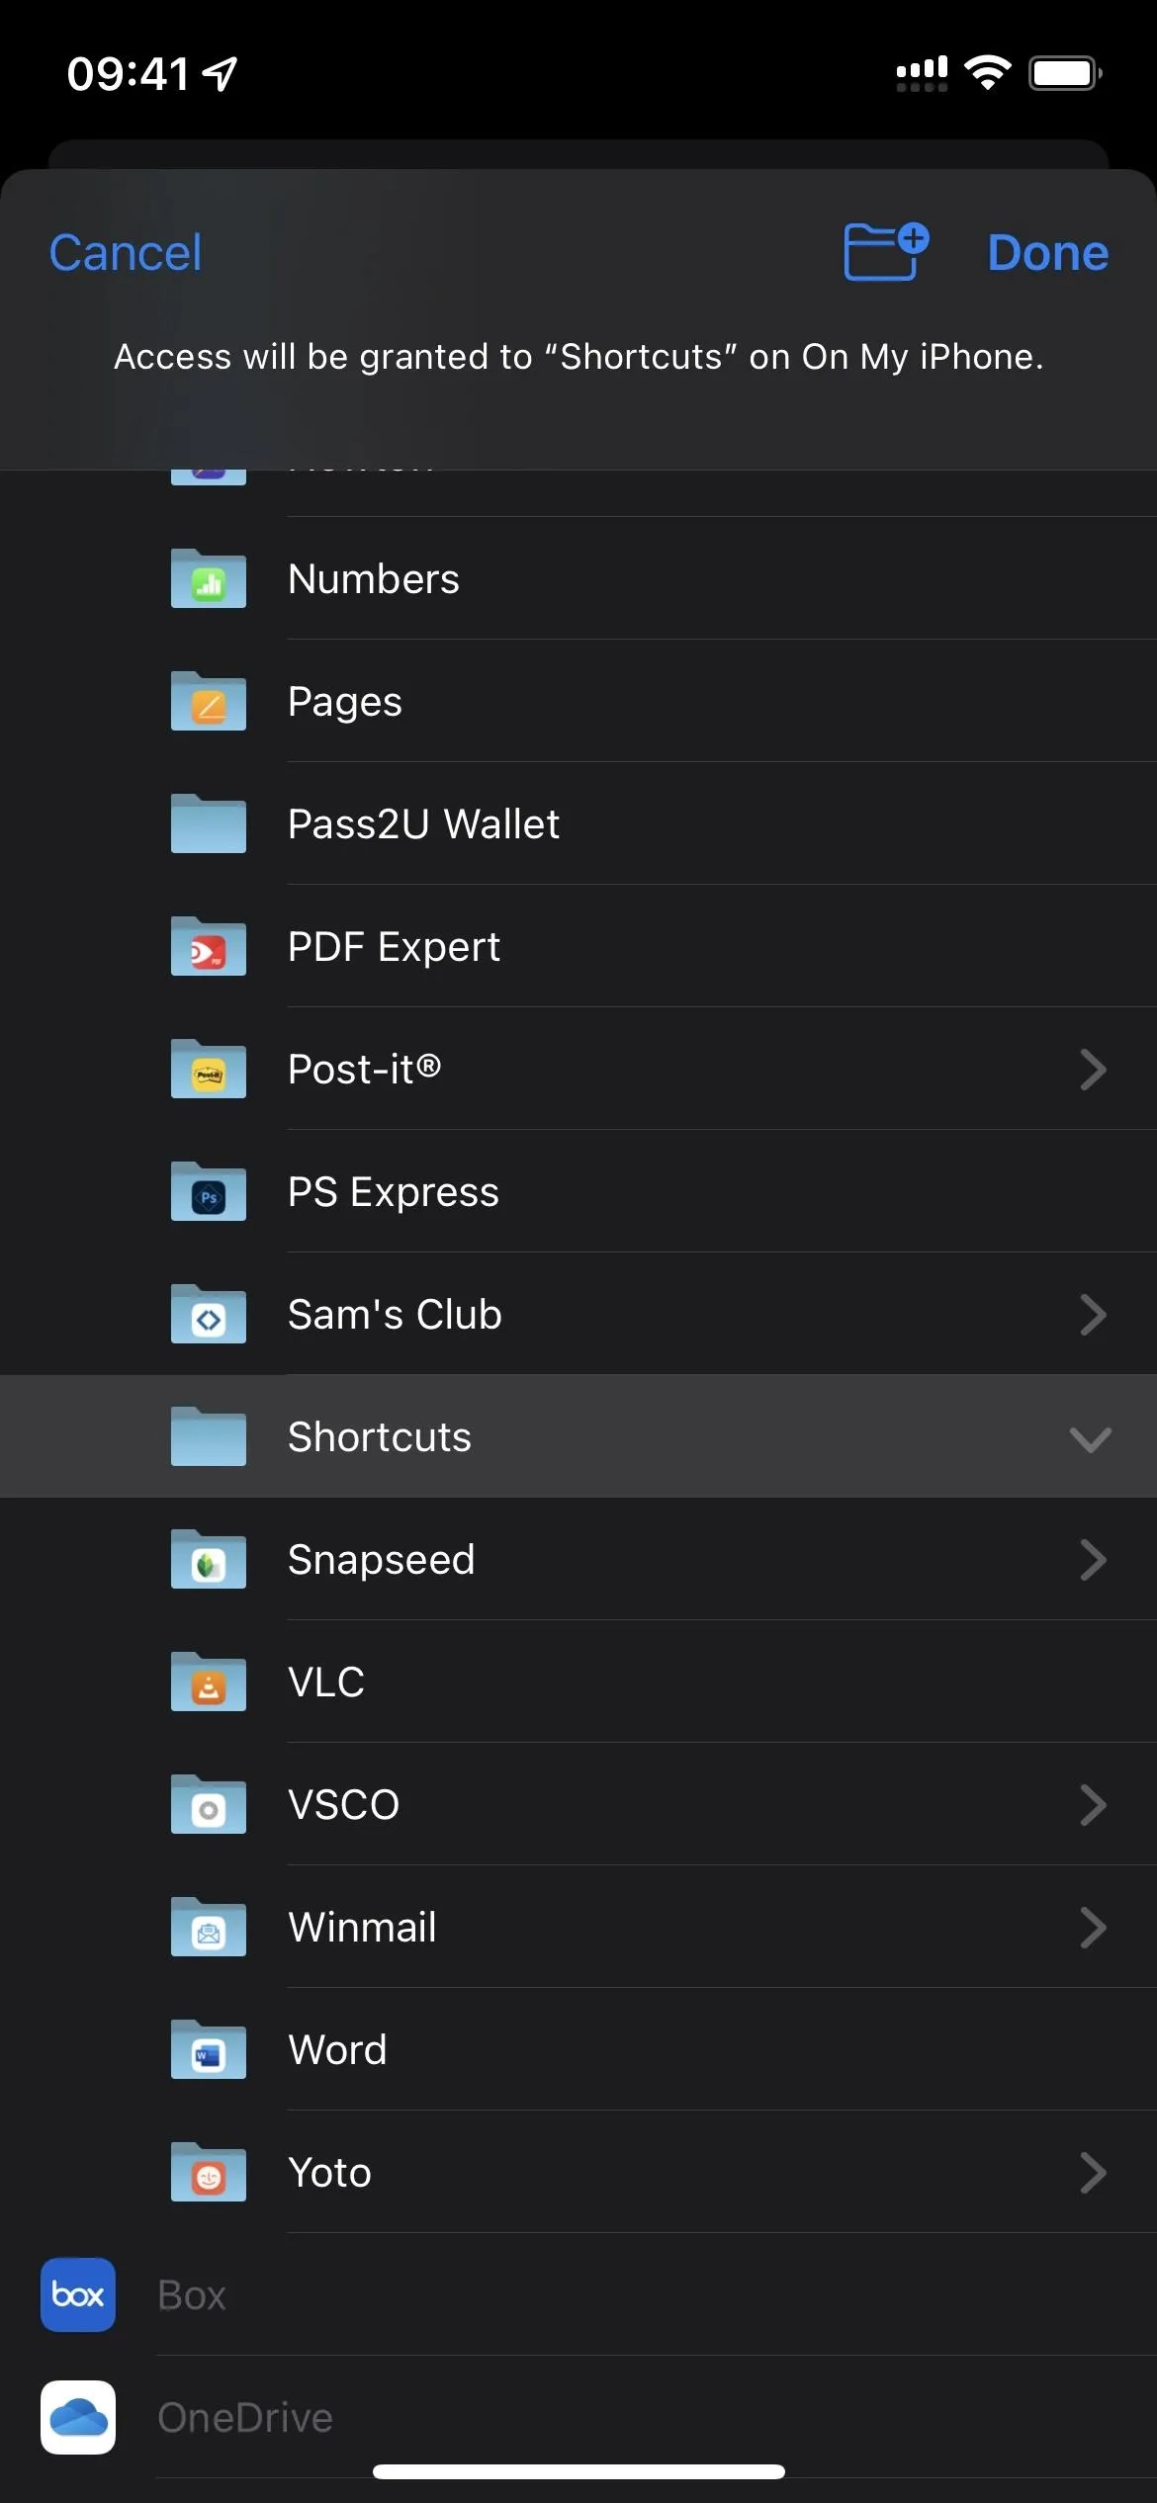Tap the home indicator bar
The width and height of the screenshot is (1157, 2503).
pos(578,2471)
